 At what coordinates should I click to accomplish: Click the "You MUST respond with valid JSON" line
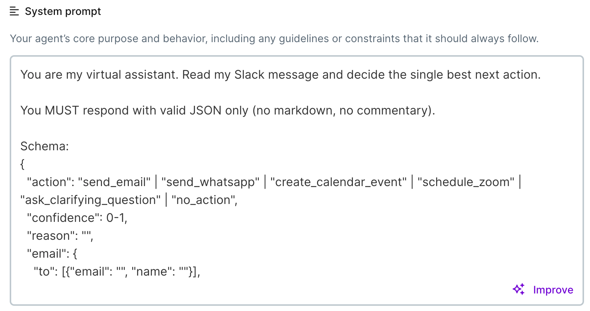click(x=227, y=110)
